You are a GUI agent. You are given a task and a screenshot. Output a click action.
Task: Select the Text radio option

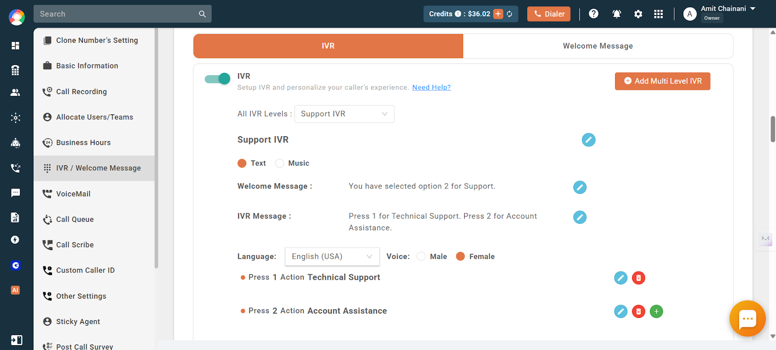242,163
